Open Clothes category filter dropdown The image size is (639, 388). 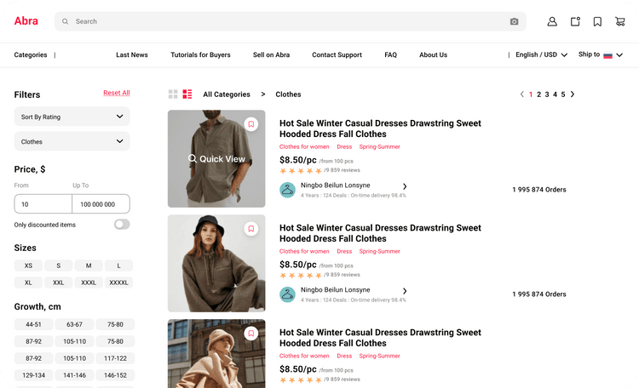pos(72,141)
